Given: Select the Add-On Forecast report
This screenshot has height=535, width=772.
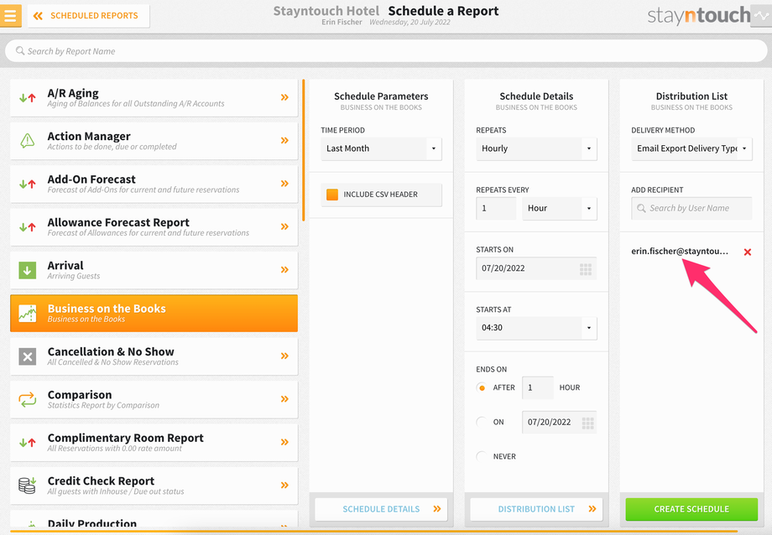Looking at the screenshot, I should [x=154, y=184].
